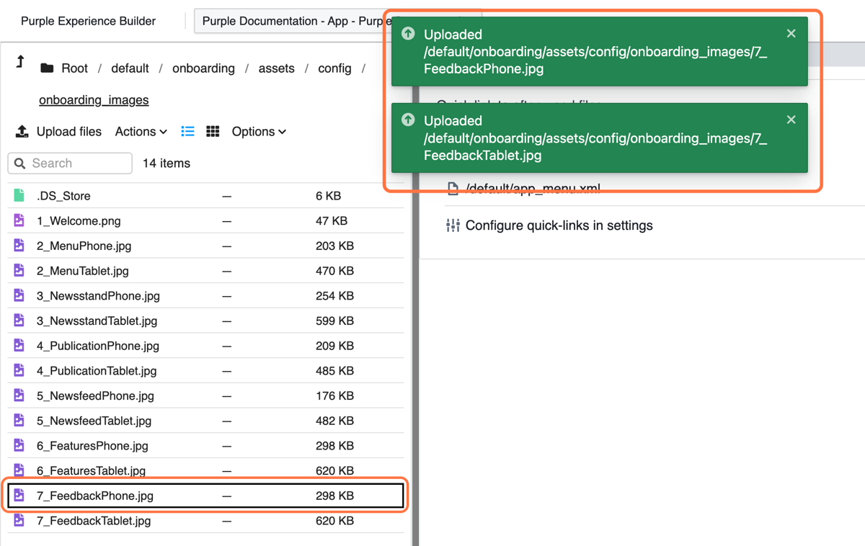Click the 7_FeedbackPhone.jpg image icon
The image size is (865, 546).
click(19, 496)
